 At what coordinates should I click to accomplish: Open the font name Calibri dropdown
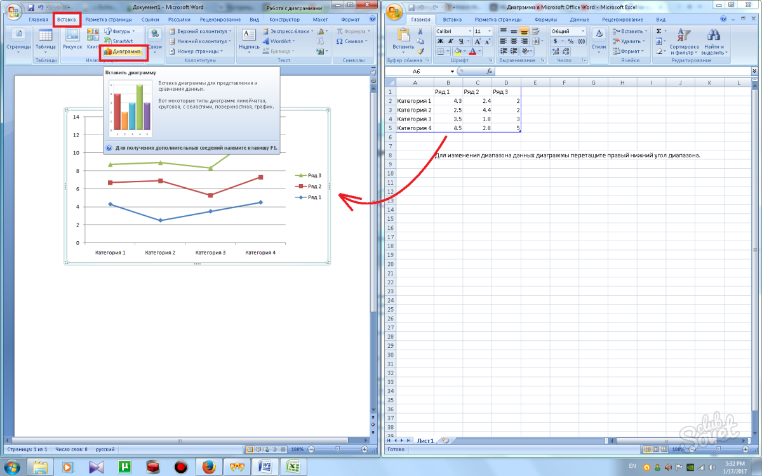pyautogui.click(x=469, y=31)
